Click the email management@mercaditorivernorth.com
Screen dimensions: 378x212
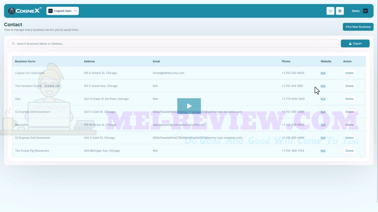pyautogui.click(x=179, y=125)
